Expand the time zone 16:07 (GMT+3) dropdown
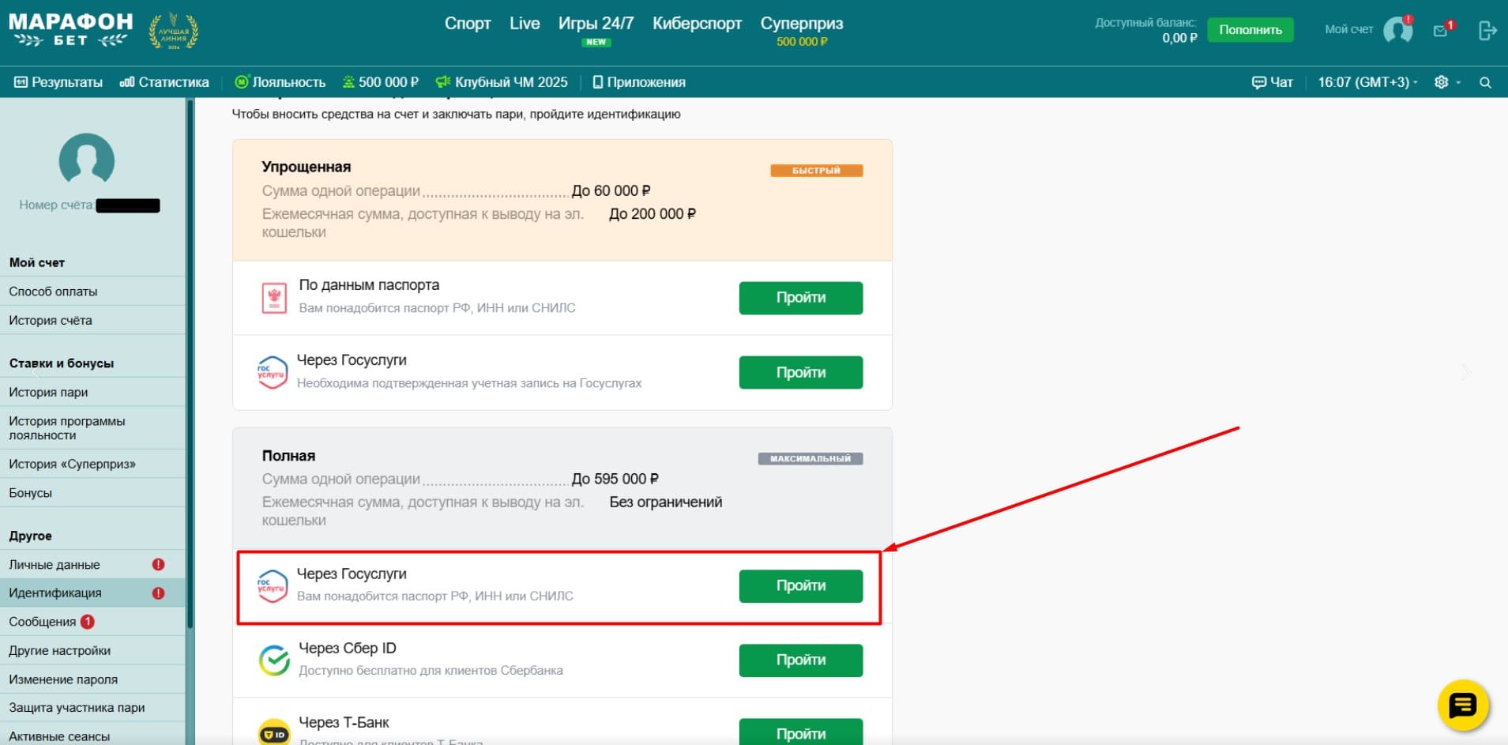The height and width of the screenshot is (745, 1508). coord(1367,82)
